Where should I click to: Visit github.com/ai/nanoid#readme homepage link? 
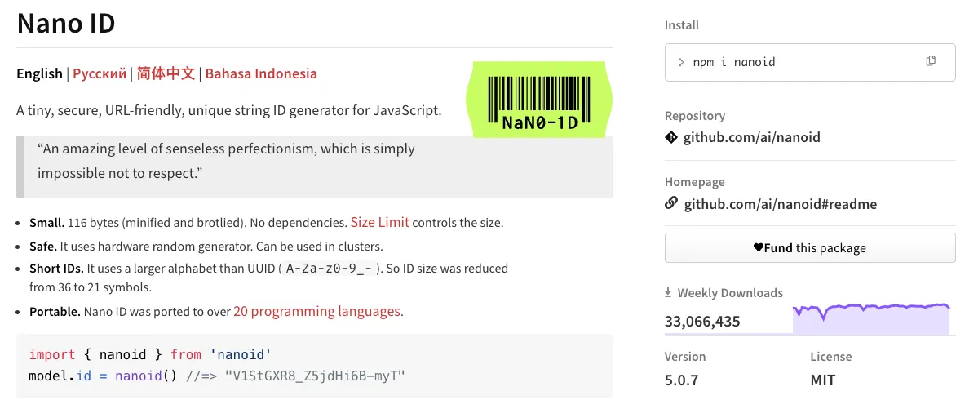[x=780, y=204]
